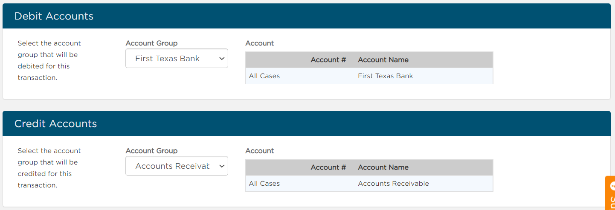Click Account Group label in Credit Accounts
Screen dimensions: 615x210
coord(151,150)
